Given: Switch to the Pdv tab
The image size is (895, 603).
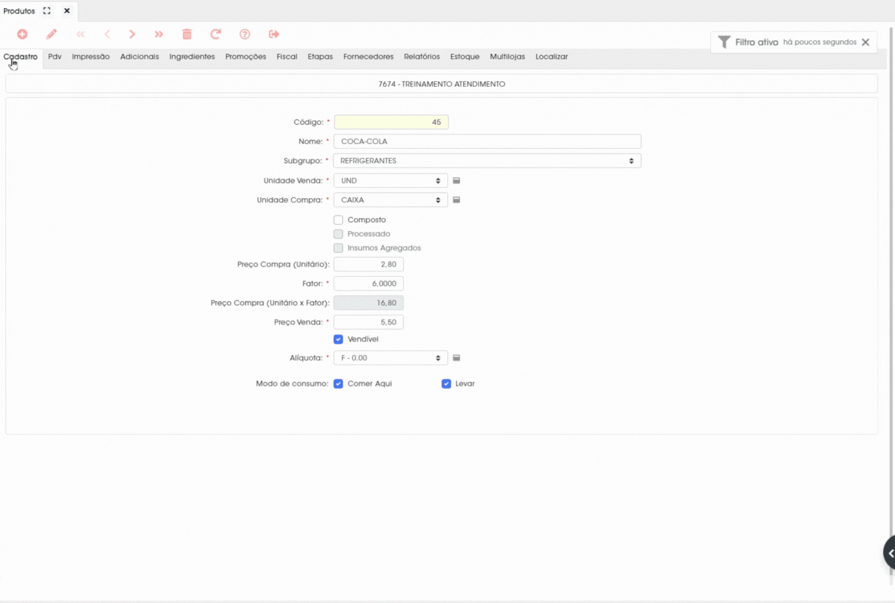Looking at the screenshot, I should [x=55, y=57].
